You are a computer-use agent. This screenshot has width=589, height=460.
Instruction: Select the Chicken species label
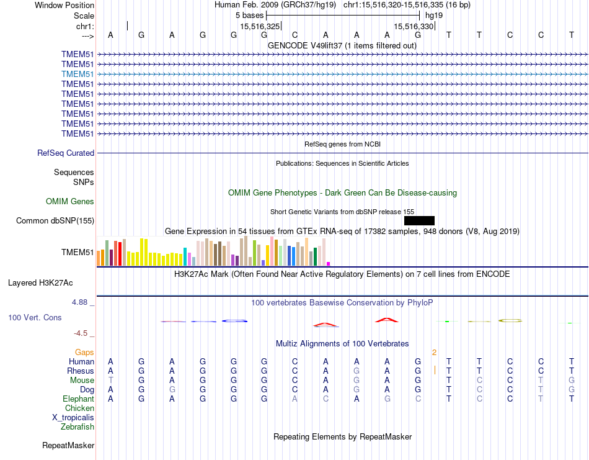tap(79, 408)
